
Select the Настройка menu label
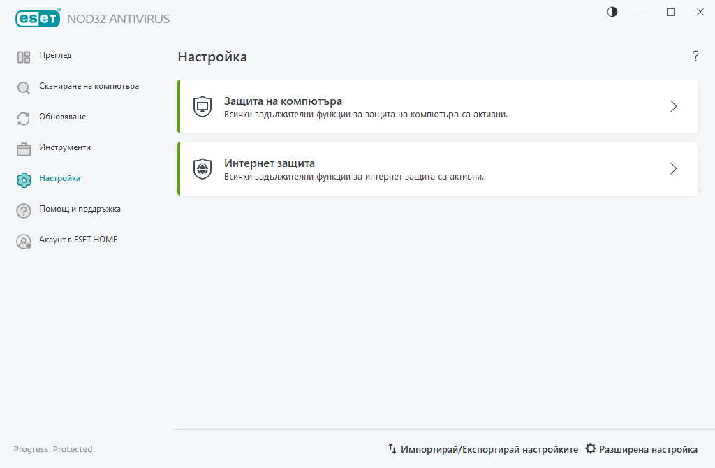(x=60, y=178)
